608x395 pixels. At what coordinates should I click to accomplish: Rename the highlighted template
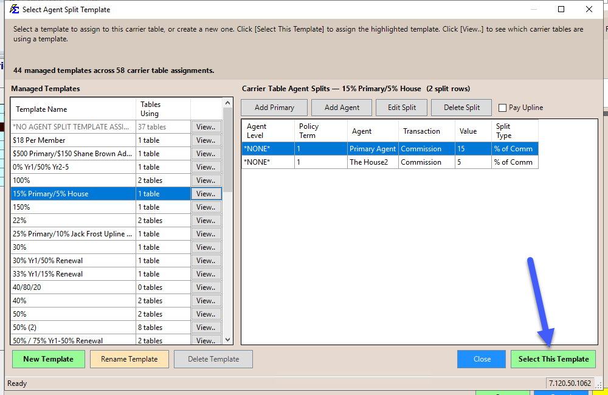[x=129, y=359]
